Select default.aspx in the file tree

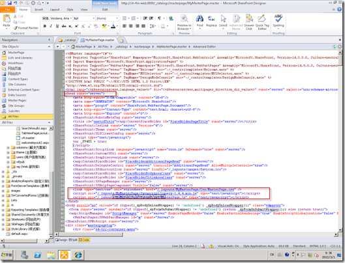pos(19,234)
